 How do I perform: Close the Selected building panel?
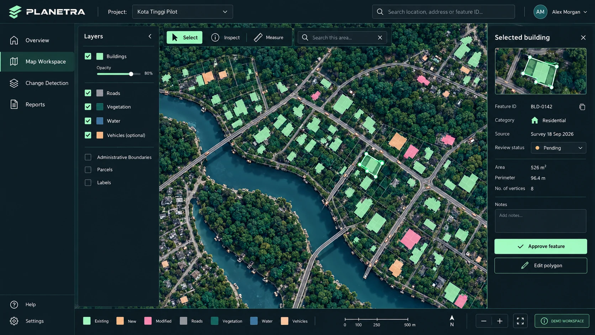583,37
